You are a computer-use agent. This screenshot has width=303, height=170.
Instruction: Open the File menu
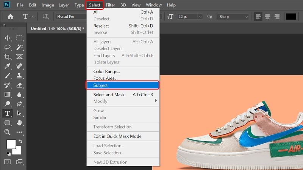click(x=20, y=5)
